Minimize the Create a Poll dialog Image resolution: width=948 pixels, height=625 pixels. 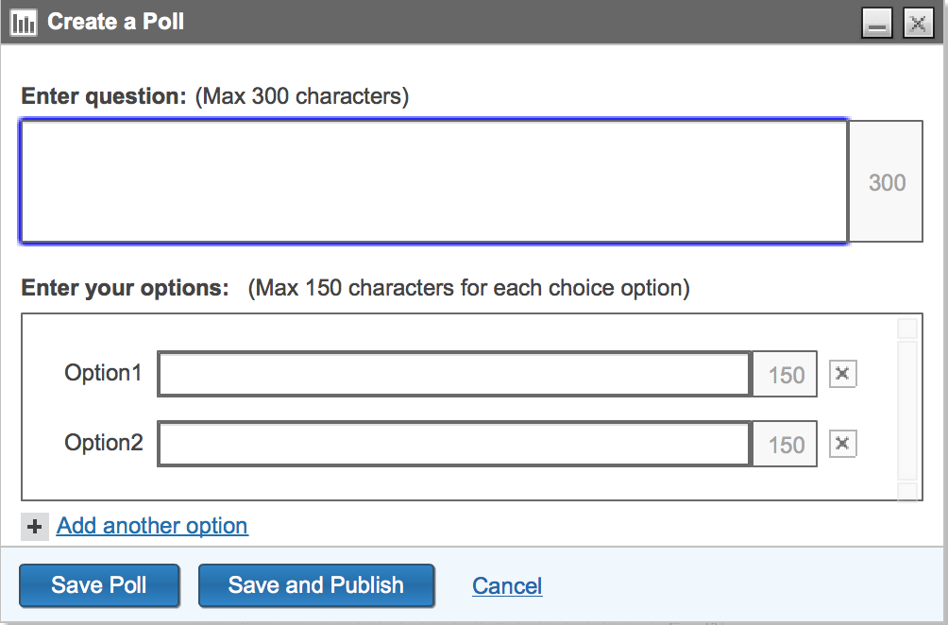click(877, 24)
